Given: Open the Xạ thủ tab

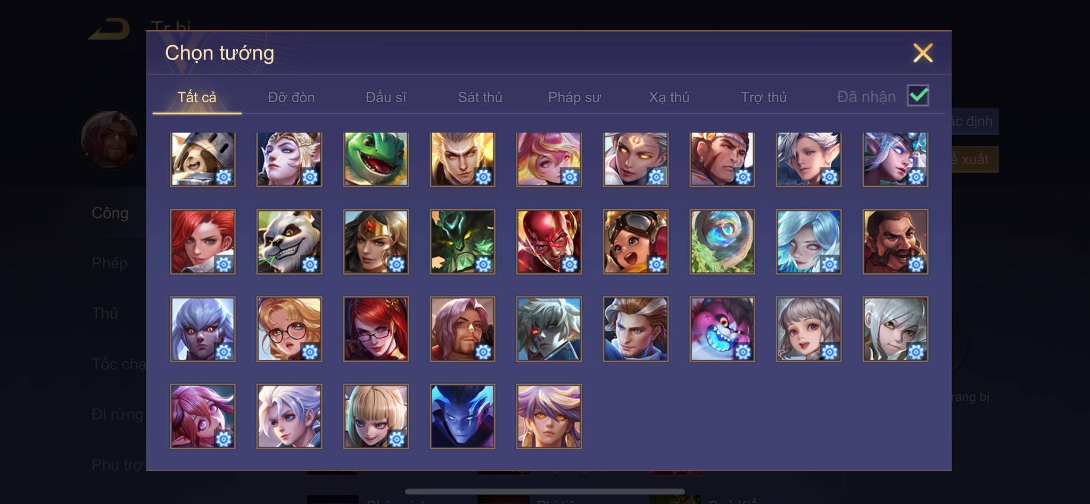Looking at the screenshot, I should pyautogui.click(x=669, y=97).
